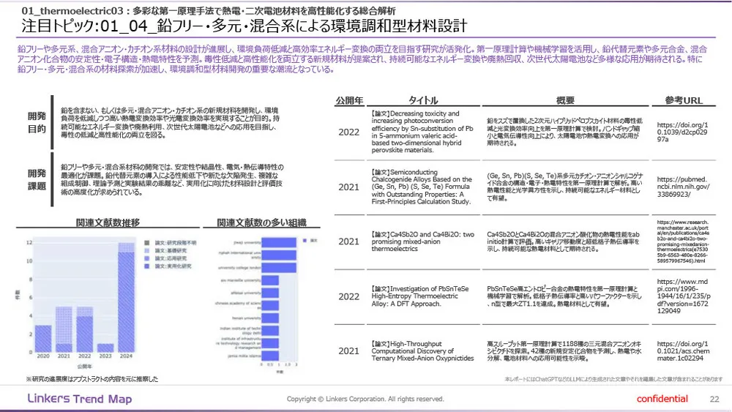Click the Copyright Linkers Corporation footer text
The image size is (732, 412).
tap(365, 399)
